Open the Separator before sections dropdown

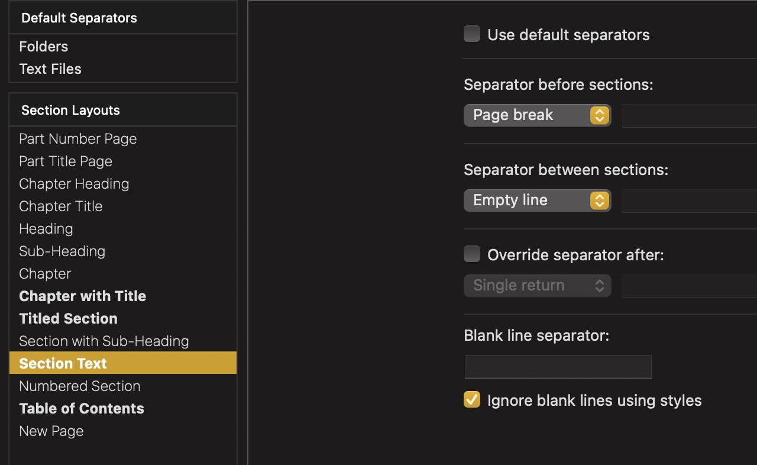(537, 115)
